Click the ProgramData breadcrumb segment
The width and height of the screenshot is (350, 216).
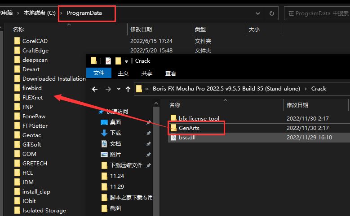(84, 13)
